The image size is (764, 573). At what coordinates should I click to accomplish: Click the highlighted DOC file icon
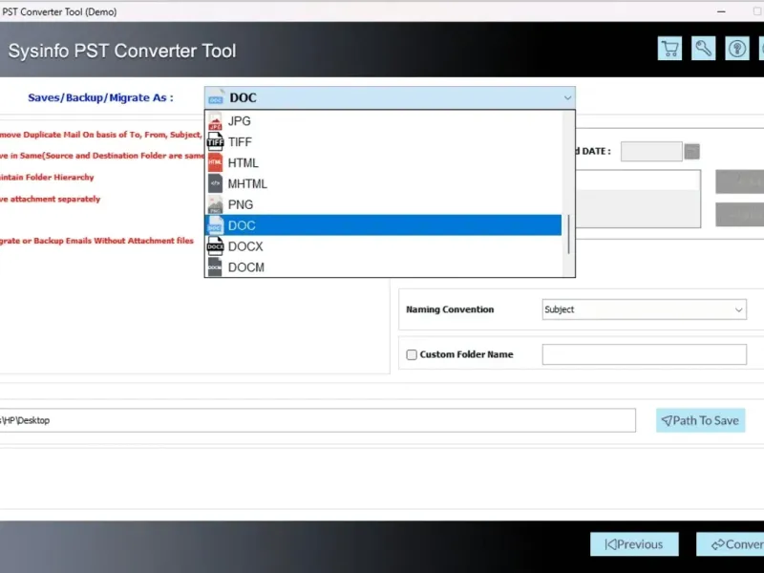click(215, 225)
